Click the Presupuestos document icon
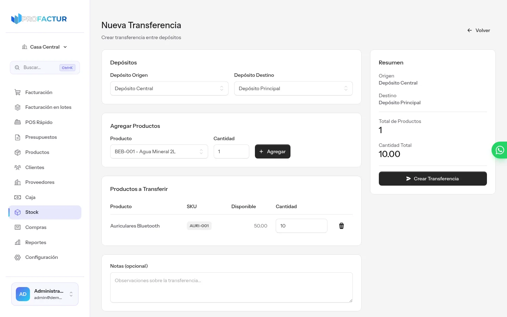This screenshot has height=317, width=507. pos(18,137)
